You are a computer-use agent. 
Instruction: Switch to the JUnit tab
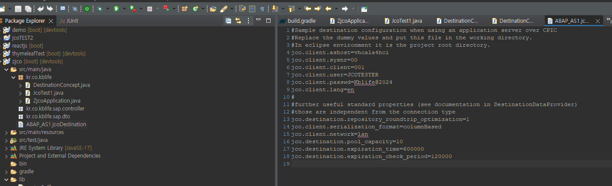pos(69,21)
